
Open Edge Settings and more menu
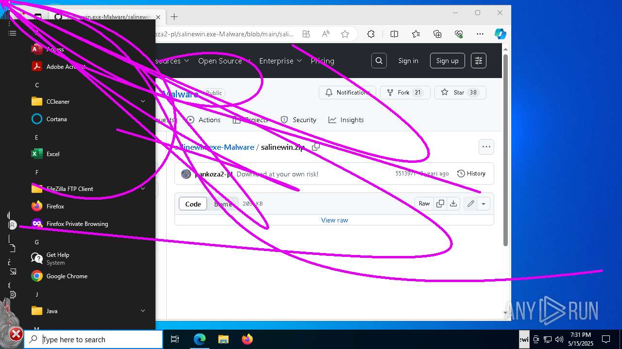(x=480, y=34)
